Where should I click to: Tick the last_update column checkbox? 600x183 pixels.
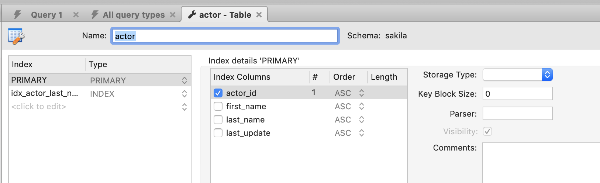coord(218,133)
